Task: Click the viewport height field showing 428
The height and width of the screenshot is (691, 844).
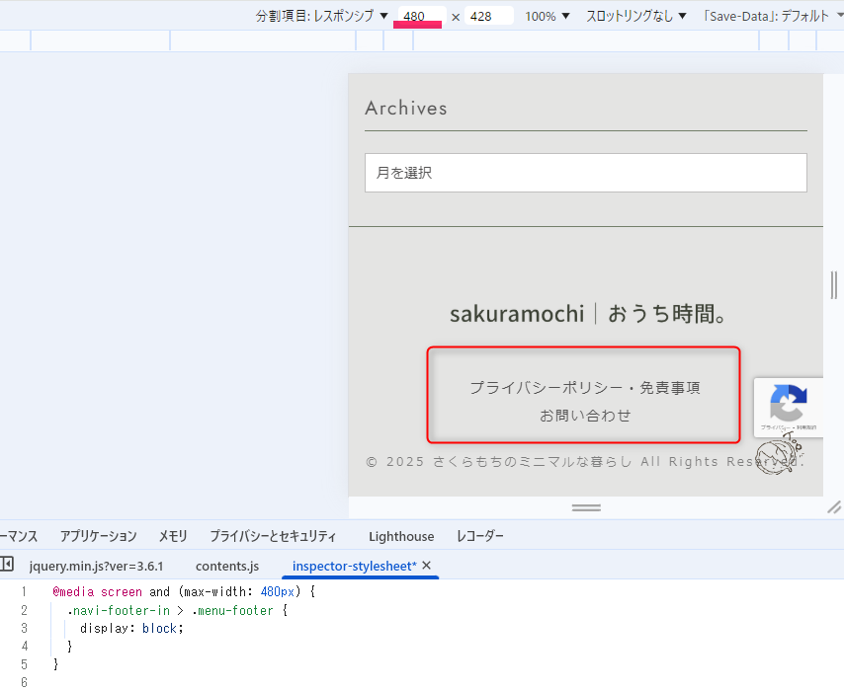Action: pyautogui.click(x=488, y=16)
